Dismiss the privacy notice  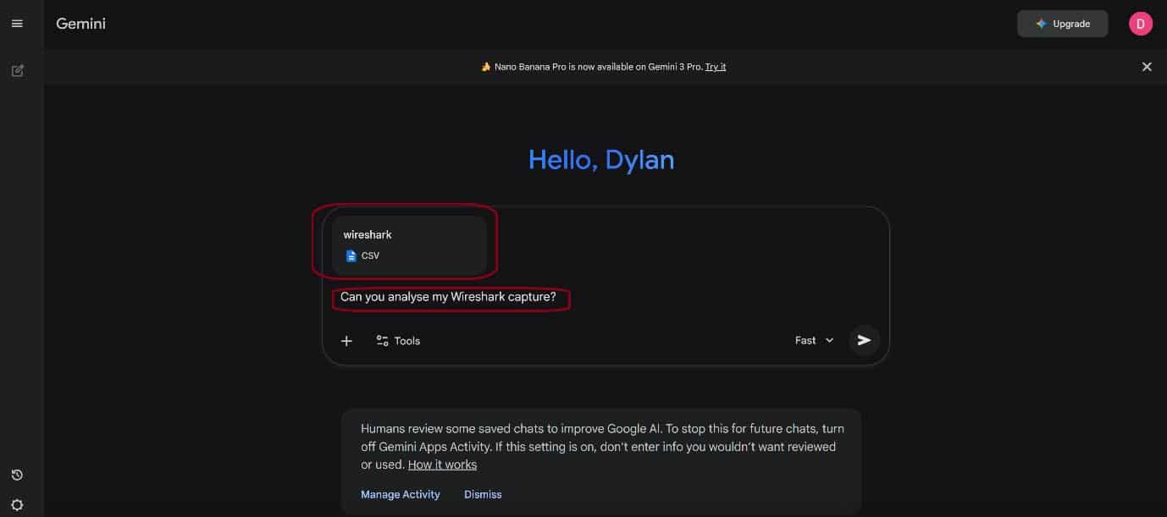(x=483, y=494)
